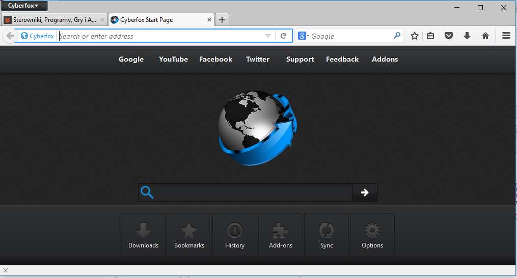The image size is (517, 278).
Task: Click inside the Google toolbar search box
Action: pos(351,36)
